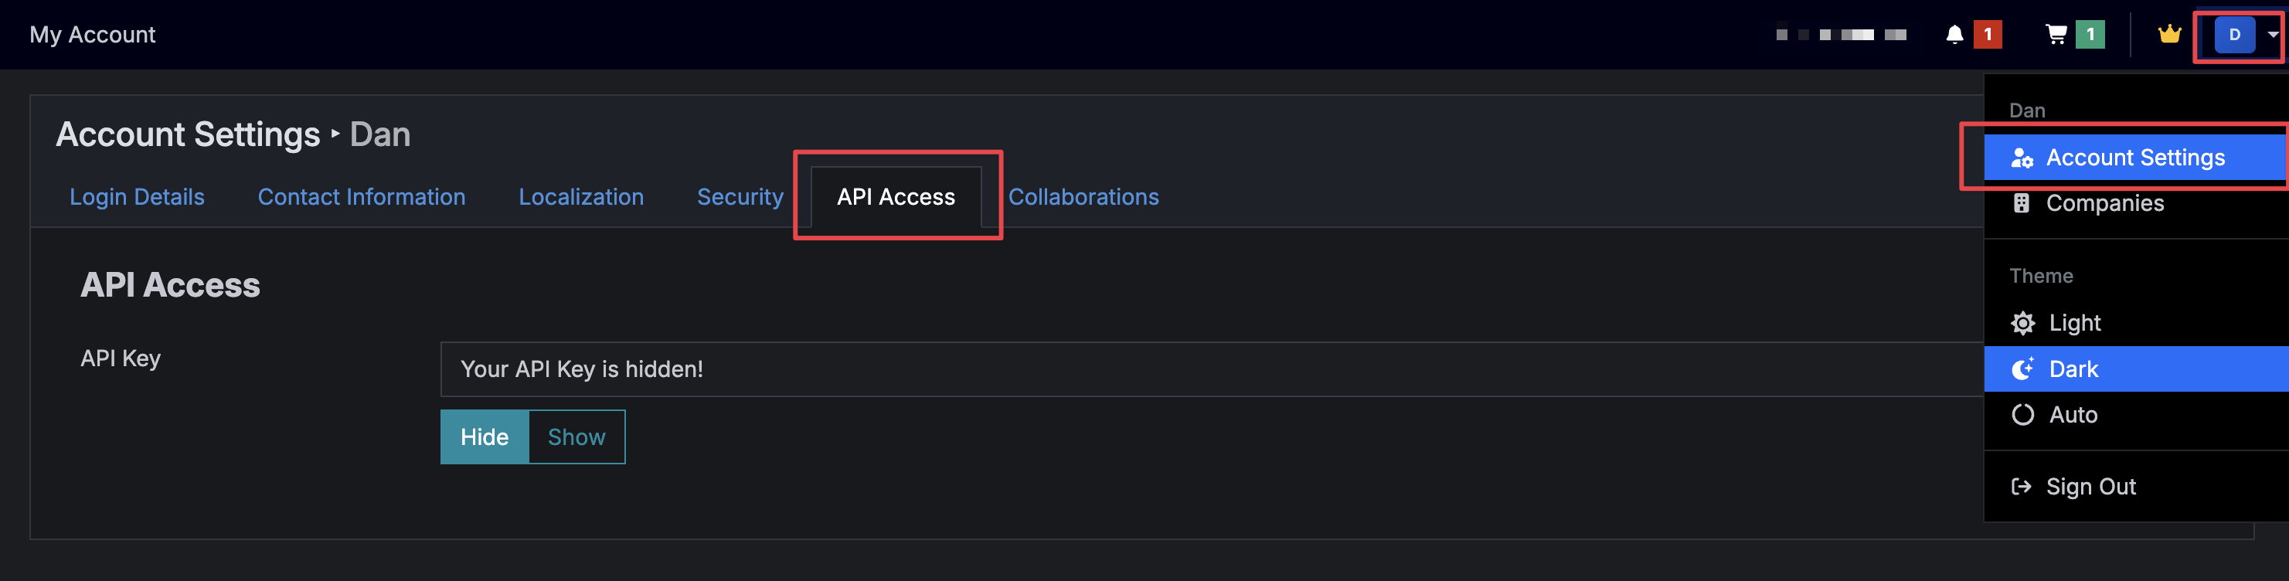Toggle API key visibility to Hide
The height and width of the screenshot is (581, 2289).
pos(485,437)
